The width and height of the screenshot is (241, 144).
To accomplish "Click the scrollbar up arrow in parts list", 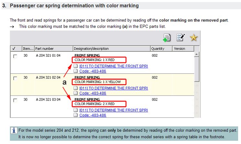I will click(x=196, y=54).
